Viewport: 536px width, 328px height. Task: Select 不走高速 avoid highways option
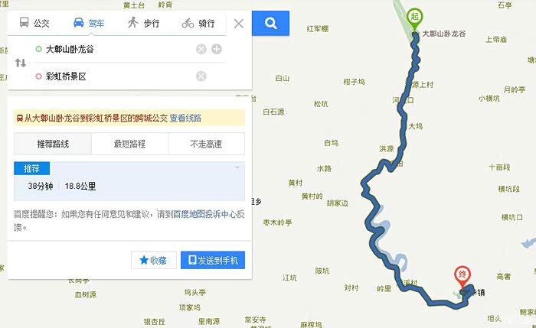click(x=207, y=144)
